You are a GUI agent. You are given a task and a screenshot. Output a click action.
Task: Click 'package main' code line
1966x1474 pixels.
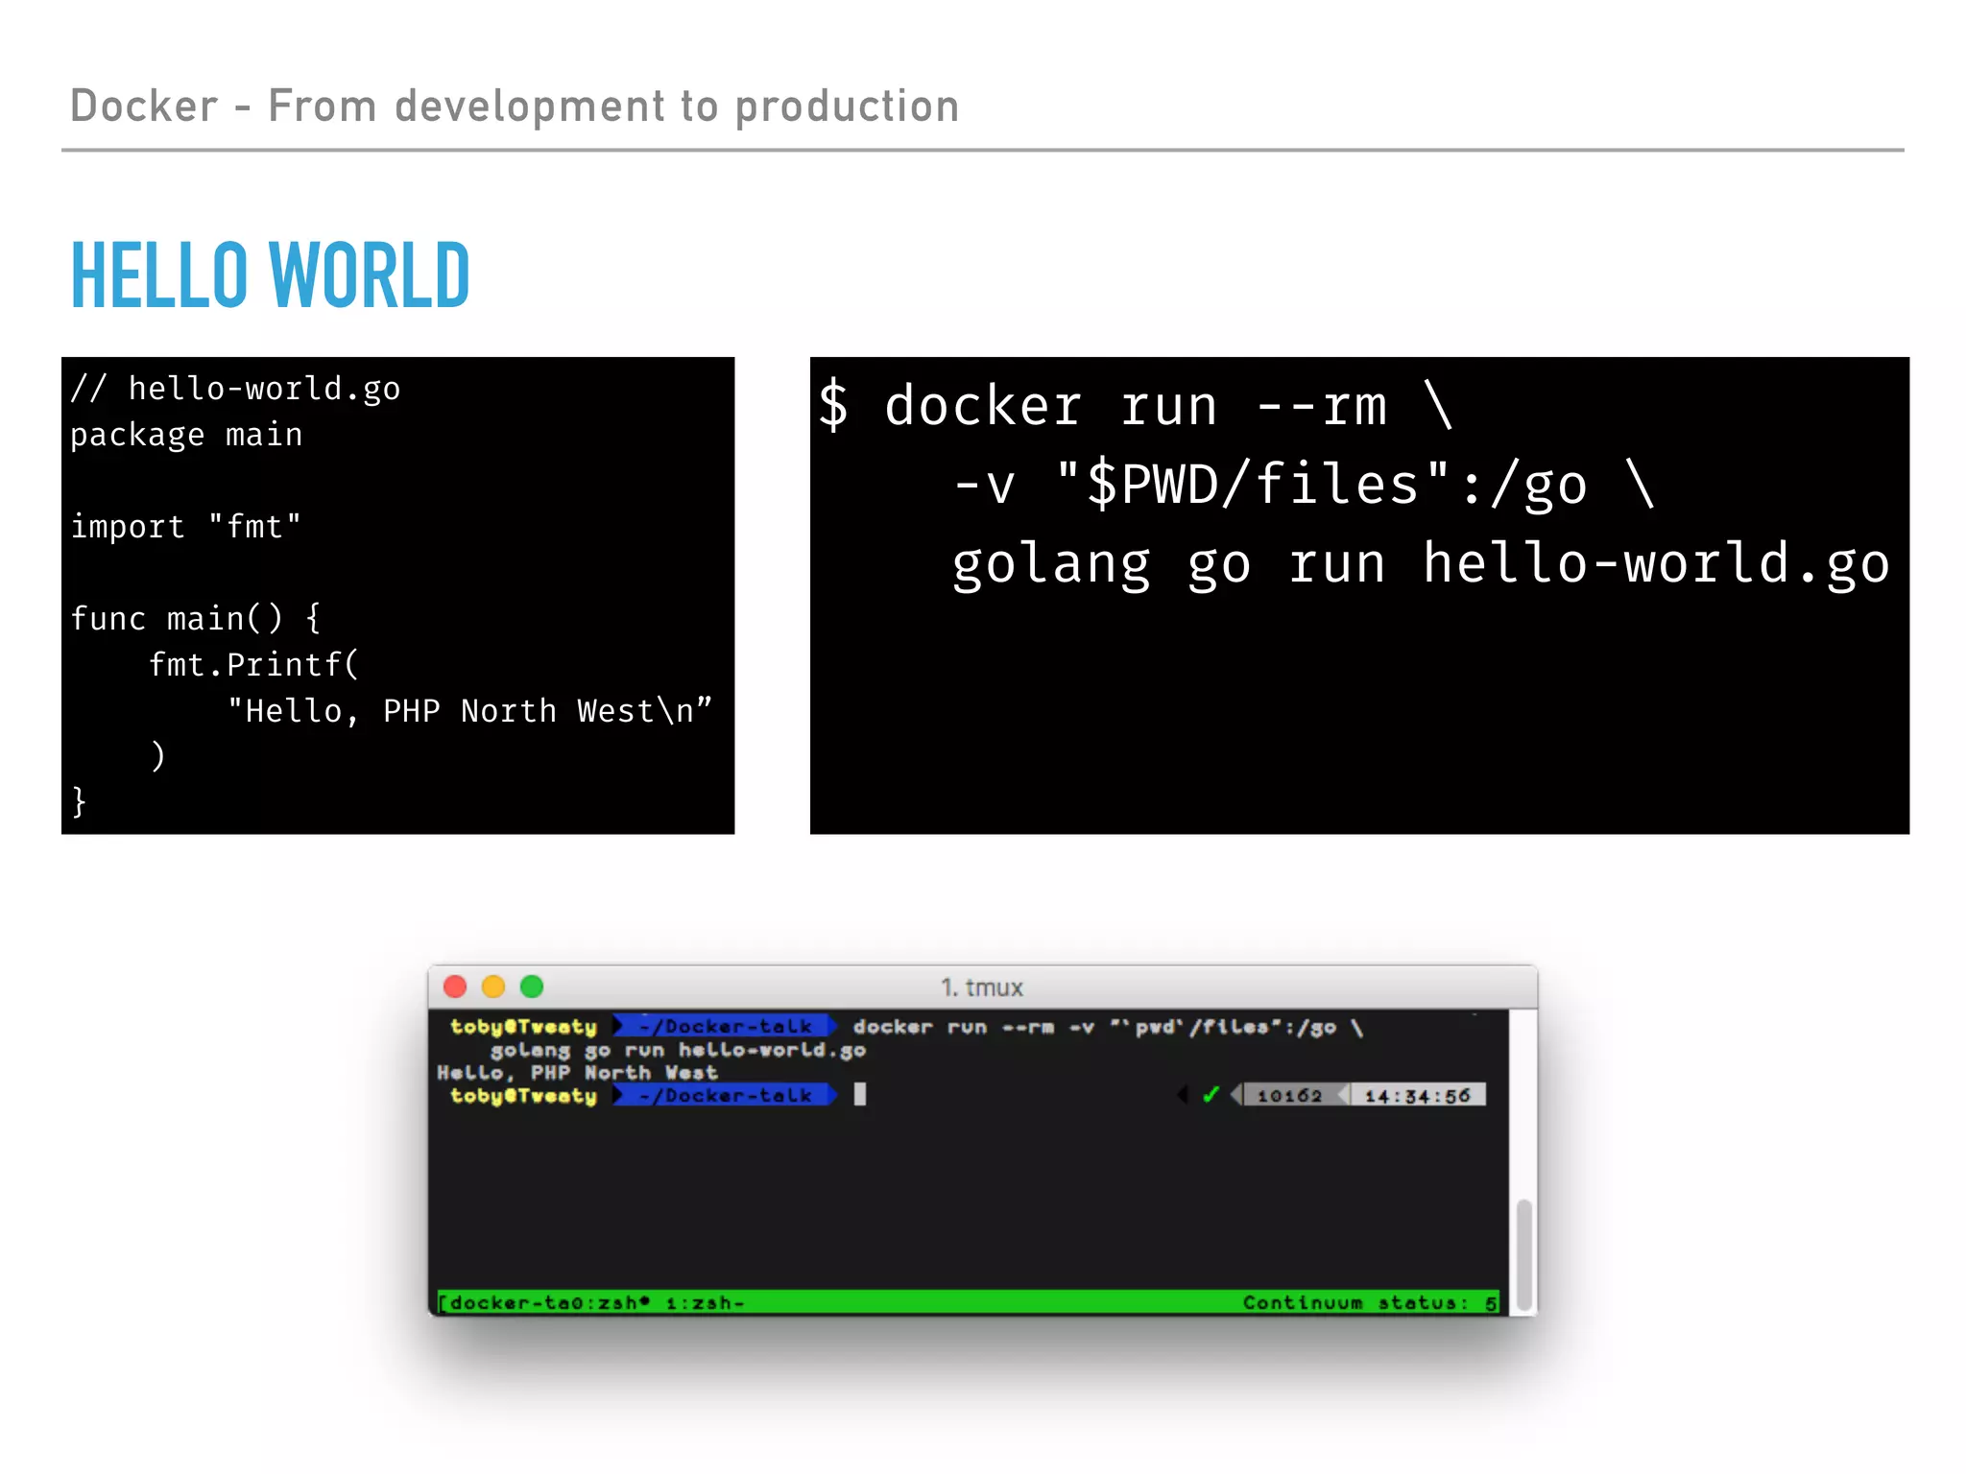[186, 436]
